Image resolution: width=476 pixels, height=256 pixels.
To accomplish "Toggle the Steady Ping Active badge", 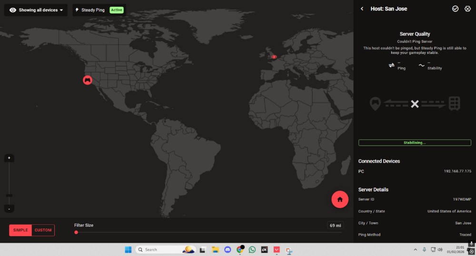I will (x=116, y=10).
